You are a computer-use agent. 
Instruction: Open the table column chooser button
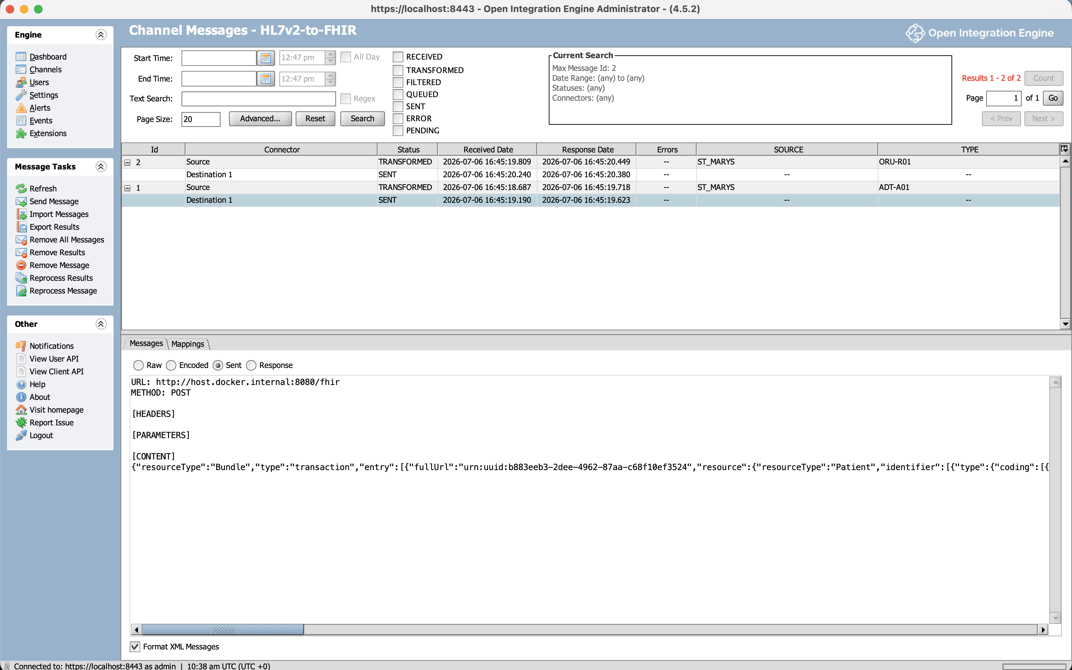[x=1065, y=149]
